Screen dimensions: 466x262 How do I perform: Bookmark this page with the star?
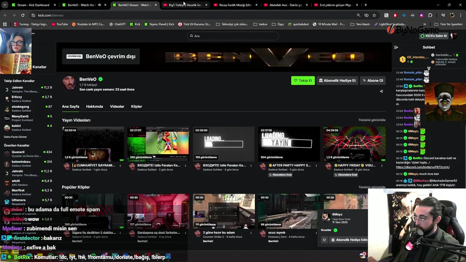374,15
